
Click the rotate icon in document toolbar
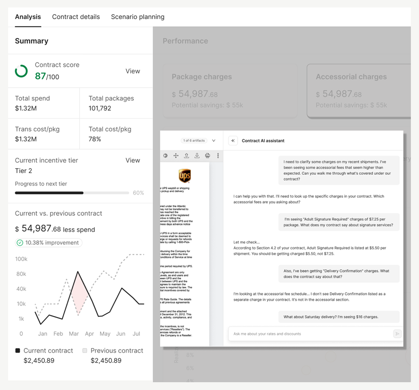165,156
